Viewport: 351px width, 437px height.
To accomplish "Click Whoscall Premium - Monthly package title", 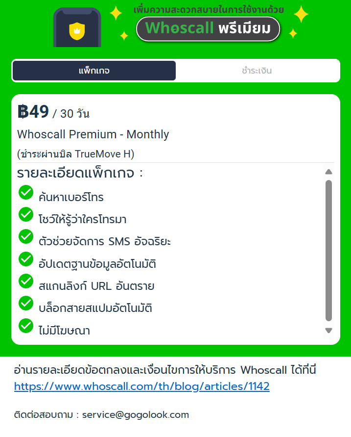I will [x=93, y=134].
